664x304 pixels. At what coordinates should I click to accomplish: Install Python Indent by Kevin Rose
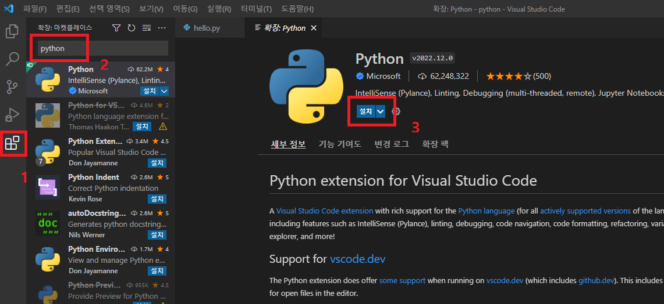coord(157,198)
